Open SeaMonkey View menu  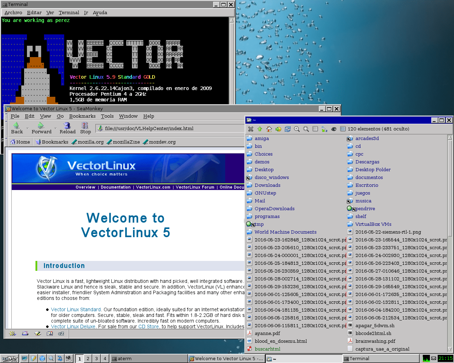coord(45,116)
